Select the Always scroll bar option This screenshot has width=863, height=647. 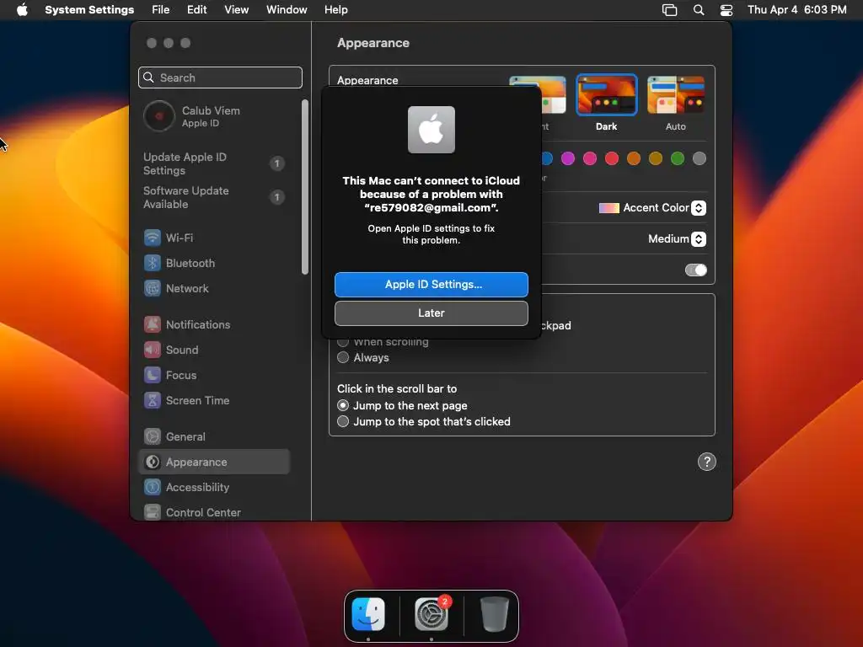(343, 357)
